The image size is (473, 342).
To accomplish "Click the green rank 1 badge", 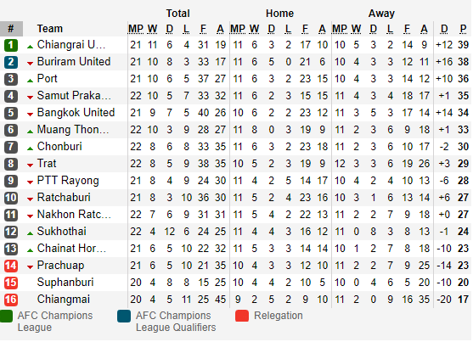I will click(x=11, y=45).
